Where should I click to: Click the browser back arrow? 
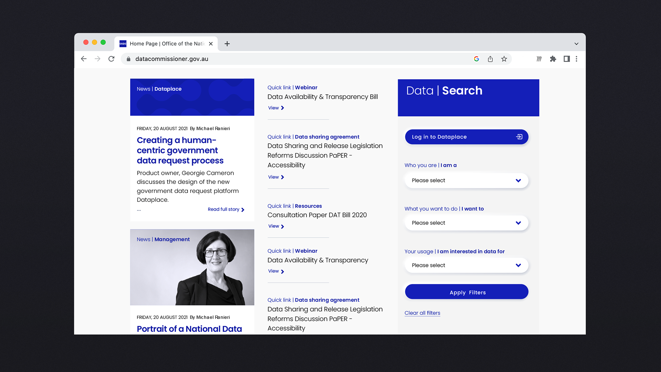coord(84,59)
